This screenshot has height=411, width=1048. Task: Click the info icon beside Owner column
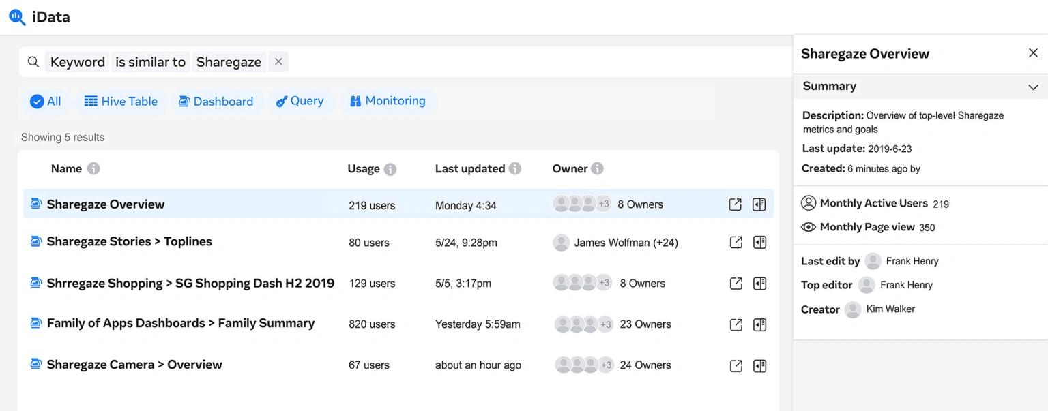coord(597,168)
